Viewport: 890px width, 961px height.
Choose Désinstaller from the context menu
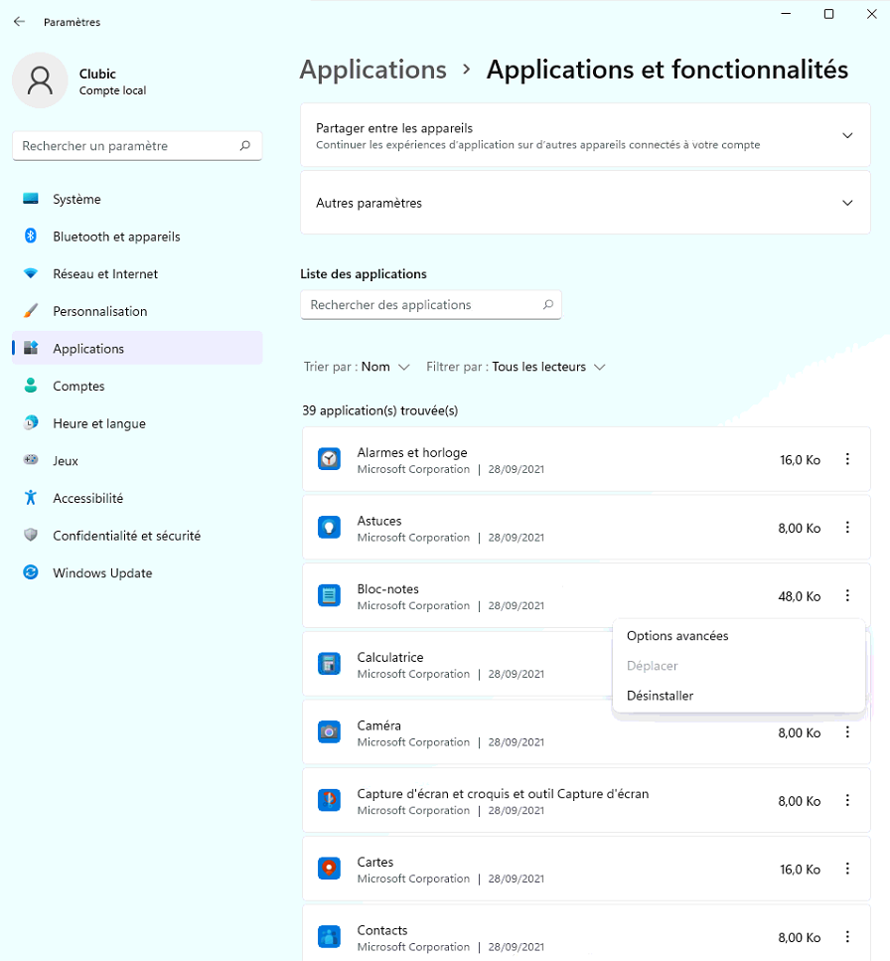click(x=660, y=696)
